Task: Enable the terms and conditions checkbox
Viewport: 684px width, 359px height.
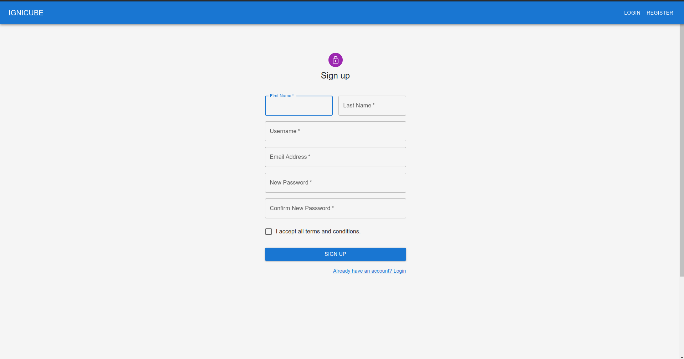Action: click(268, 231)
